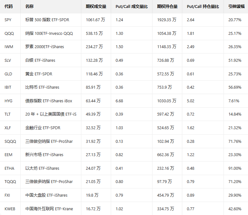248x215 pixels.
Task: Click KWEB open interest 334.75 万
Action: pyautogui.click(x=165, y=209)
